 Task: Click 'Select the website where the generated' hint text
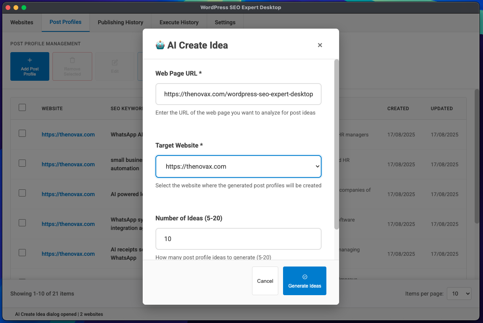(239, 185)
